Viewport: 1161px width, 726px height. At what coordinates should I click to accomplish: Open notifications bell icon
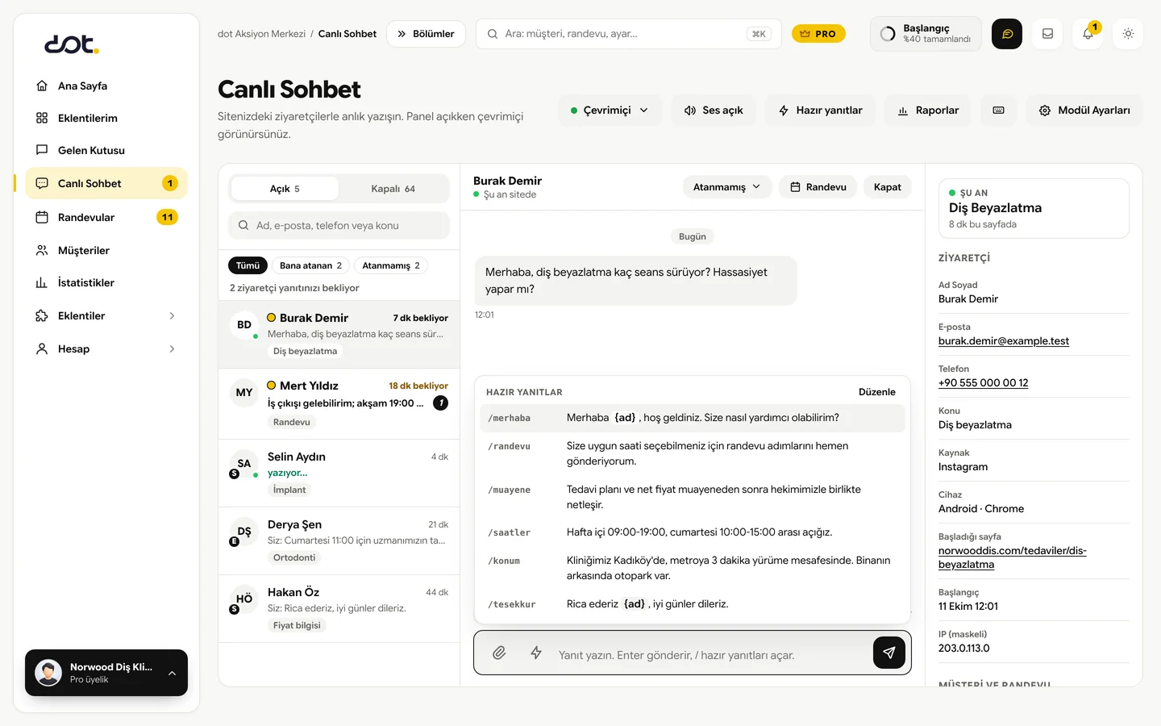click(1088, 34)
